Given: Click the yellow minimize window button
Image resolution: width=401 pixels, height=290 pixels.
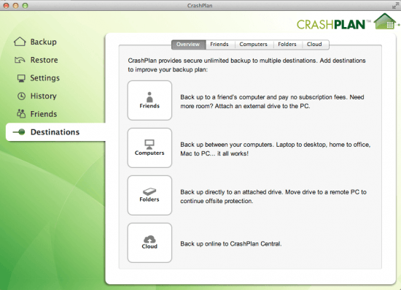Looking at the screenshot, I should (x=15, y=5).
